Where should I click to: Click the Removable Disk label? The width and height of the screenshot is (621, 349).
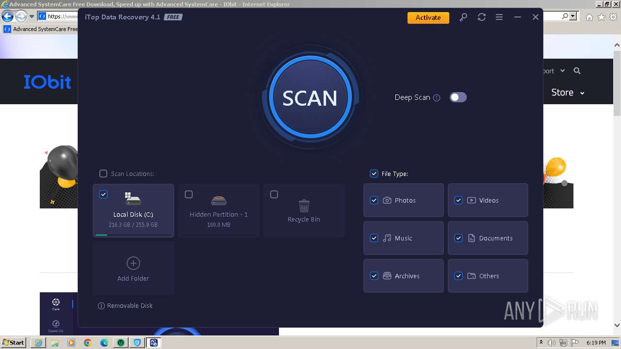click(x=130, y=306)
